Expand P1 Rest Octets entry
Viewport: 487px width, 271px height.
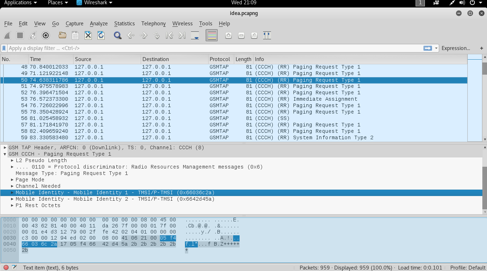click(12, 205)
